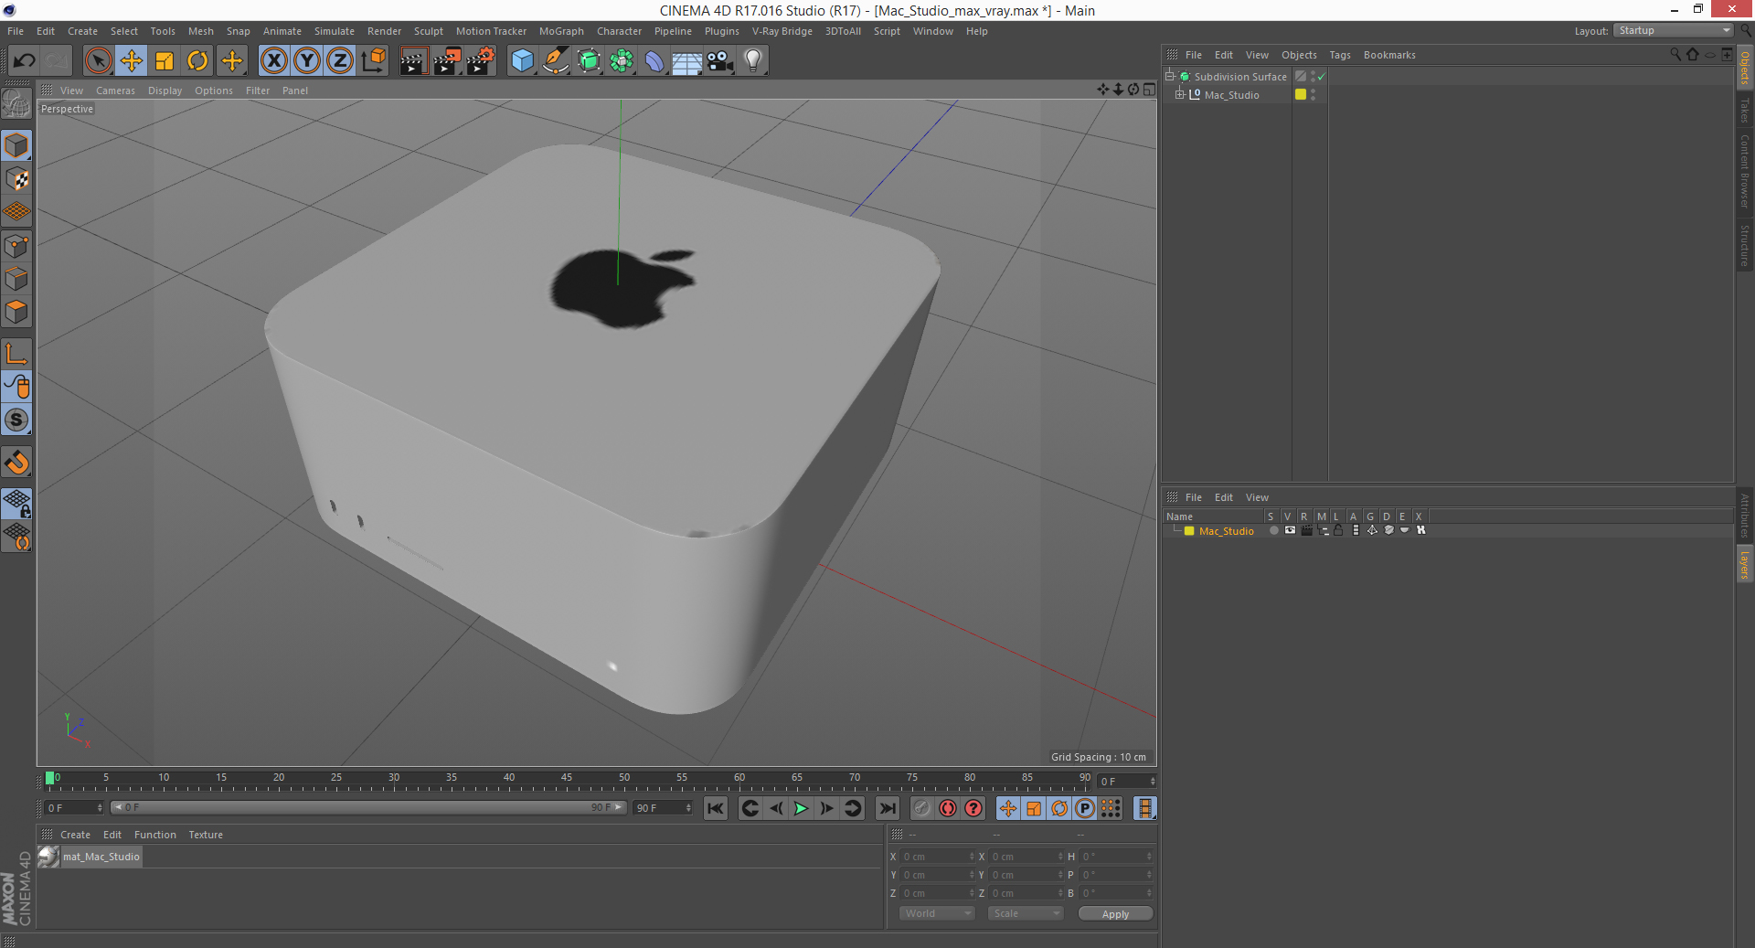Select the spline pen tool
Viewport: 1755px width, 948px height.
point(556,61)
